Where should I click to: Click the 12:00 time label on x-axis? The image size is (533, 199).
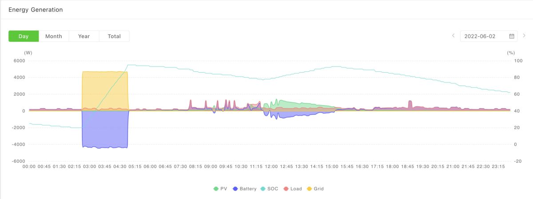[x=271, y=167]
